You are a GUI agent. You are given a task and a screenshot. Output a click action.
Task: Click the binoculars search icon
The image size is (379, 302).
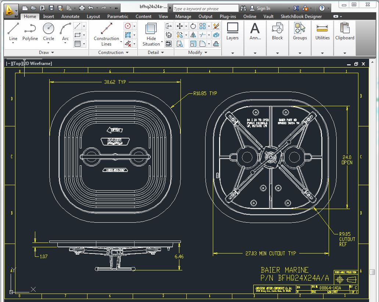[243, 8]
